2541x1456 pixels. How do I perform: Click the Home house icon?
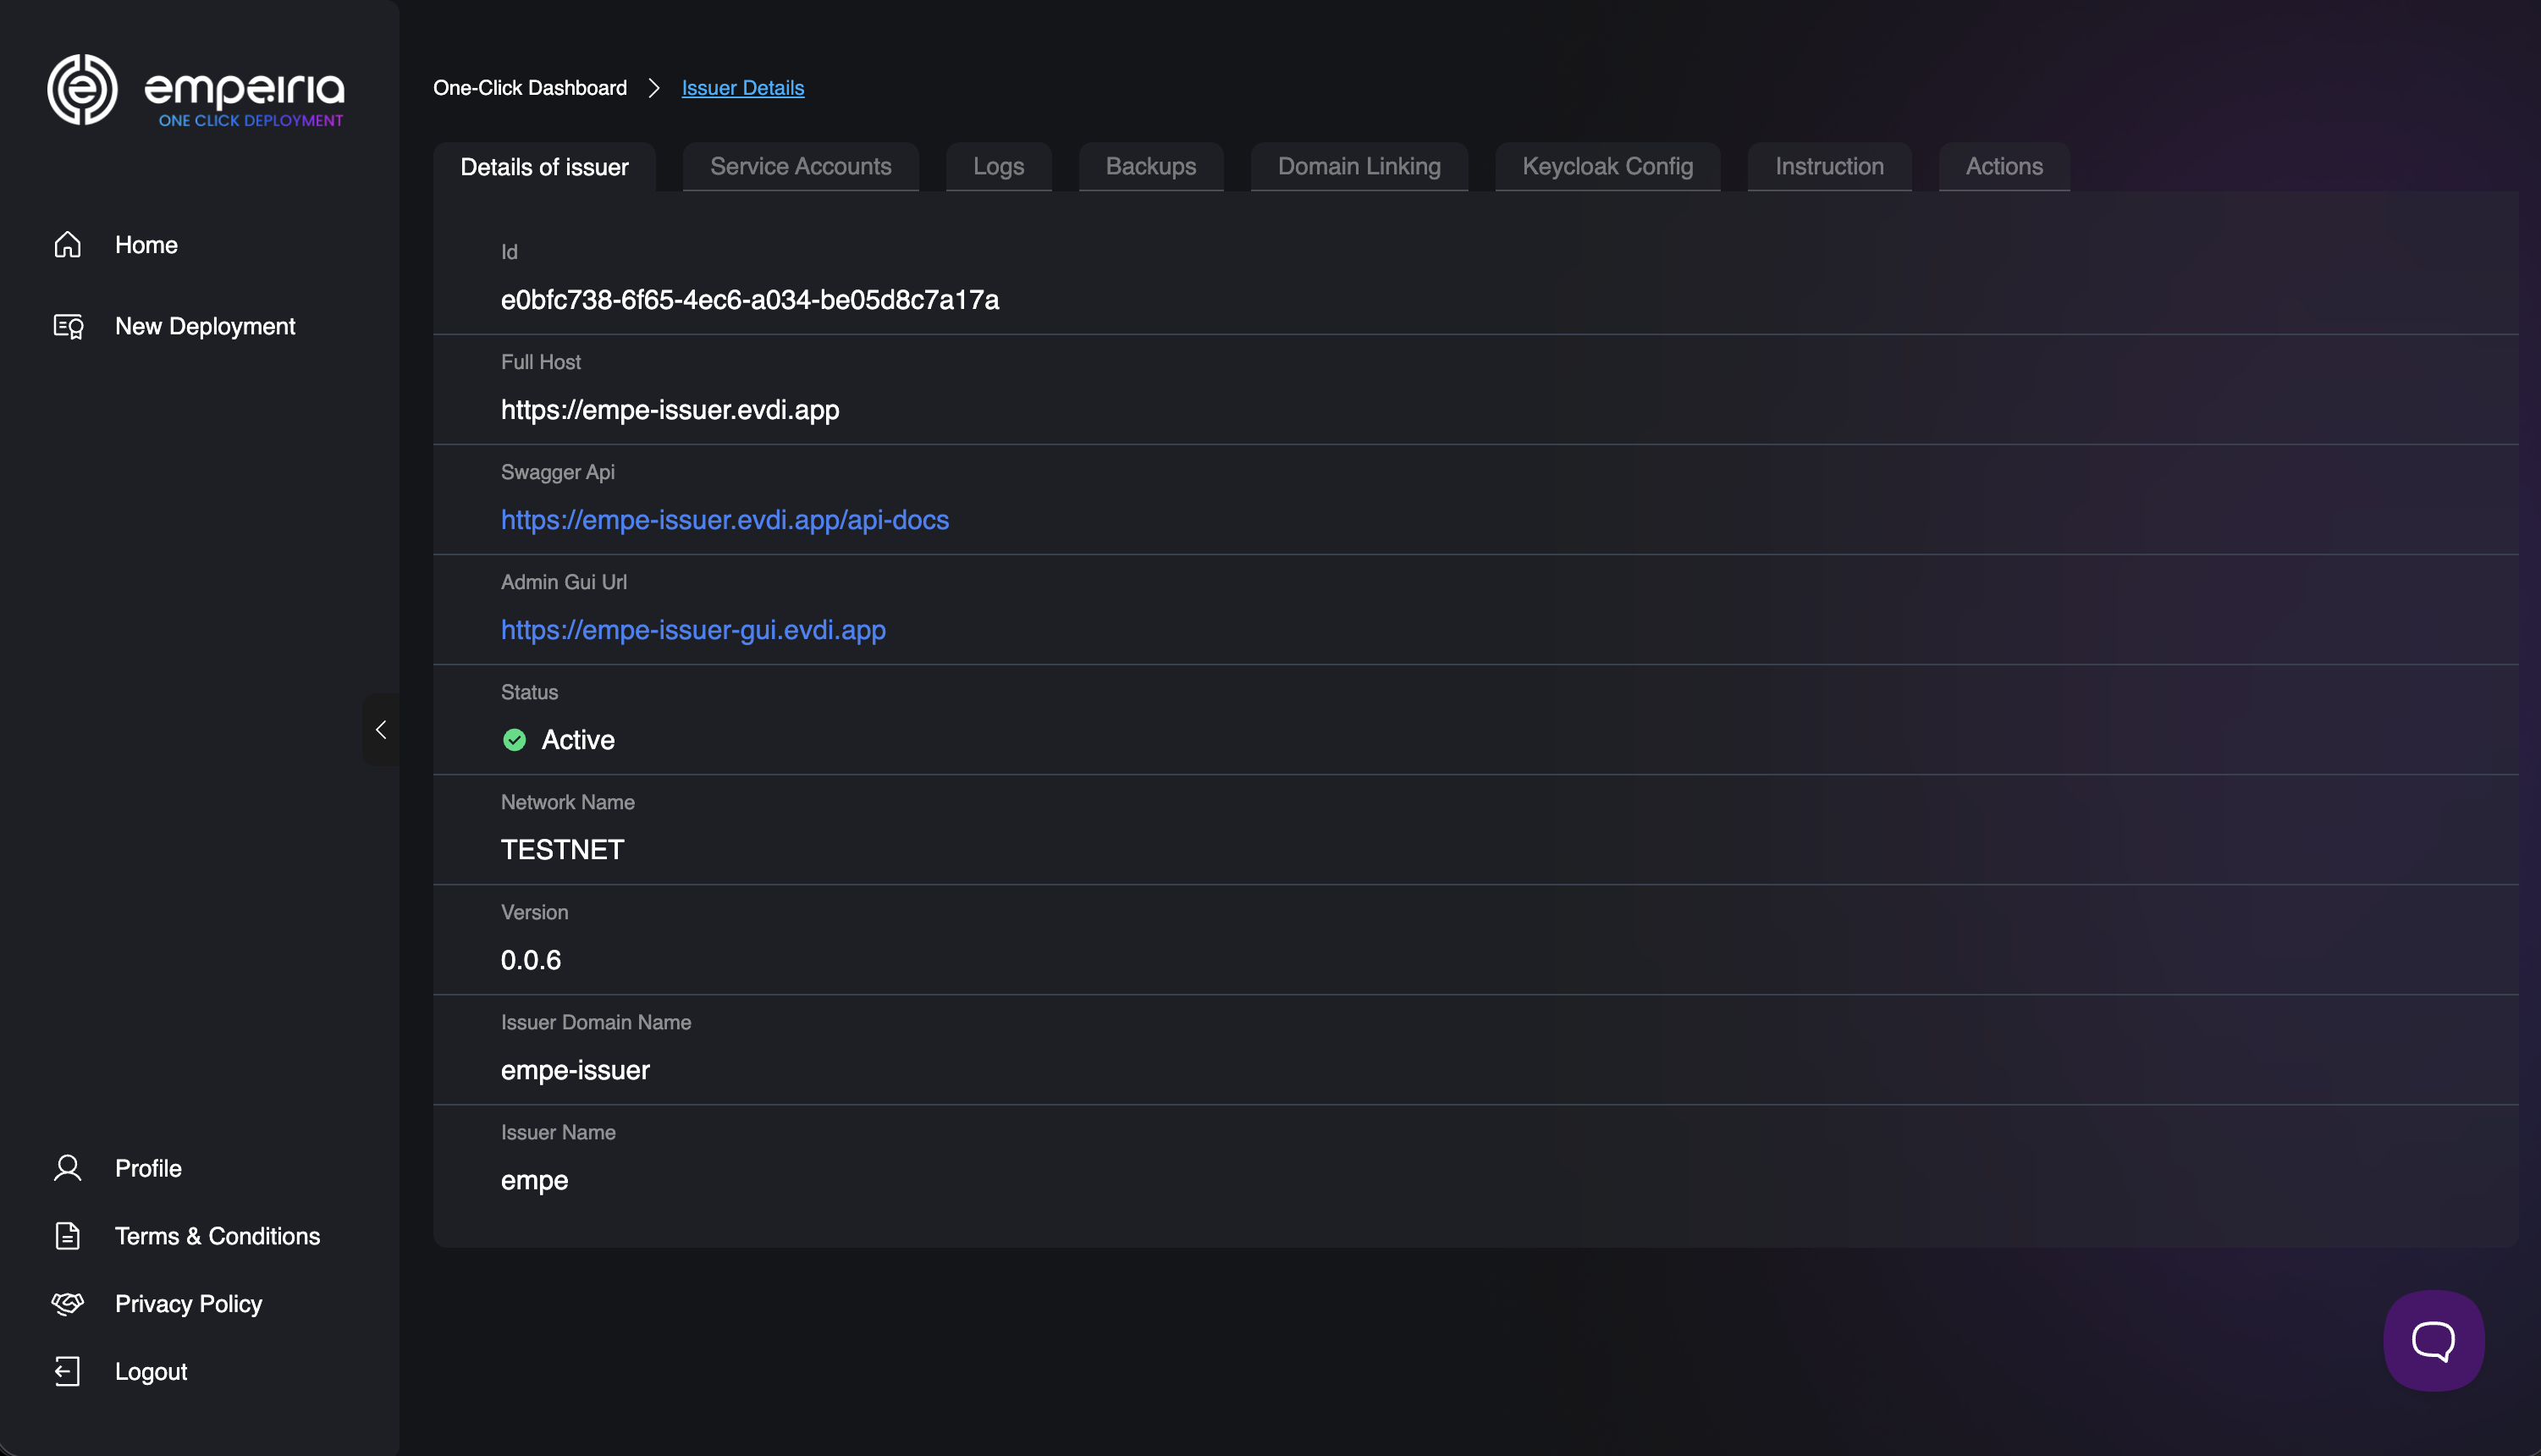click(x=68, y=245)
